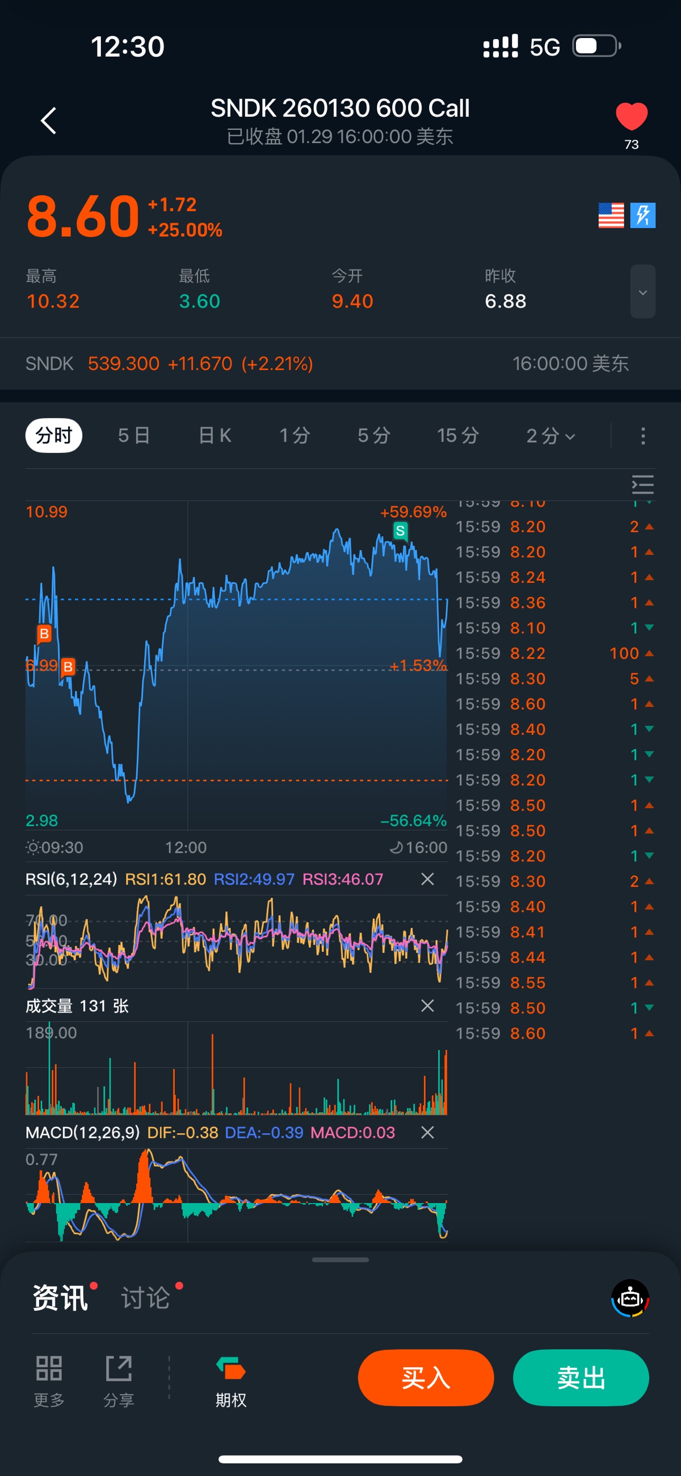Tap the US flag market icon
This screenshot has height=1476, width=681.
click(611, 216)
